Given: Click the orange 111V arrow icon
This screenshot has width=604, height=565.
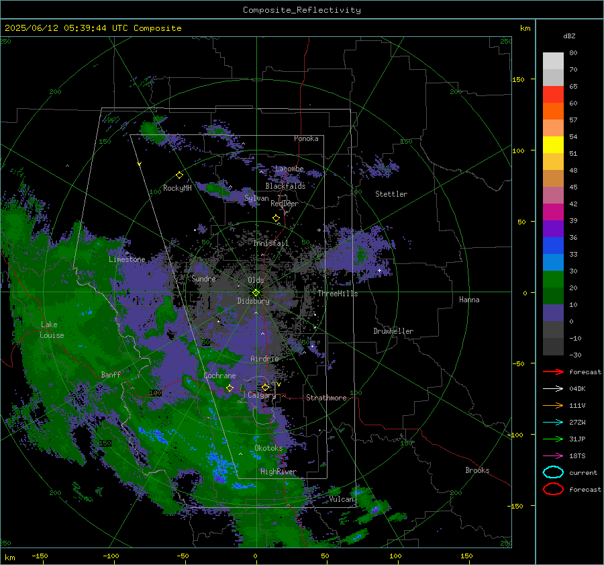Looking at the screenshot, I should [x=553, y=405].
